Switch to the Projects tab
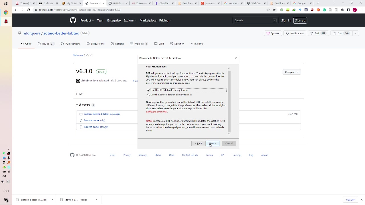365x205 pixels. coord(139,44)
